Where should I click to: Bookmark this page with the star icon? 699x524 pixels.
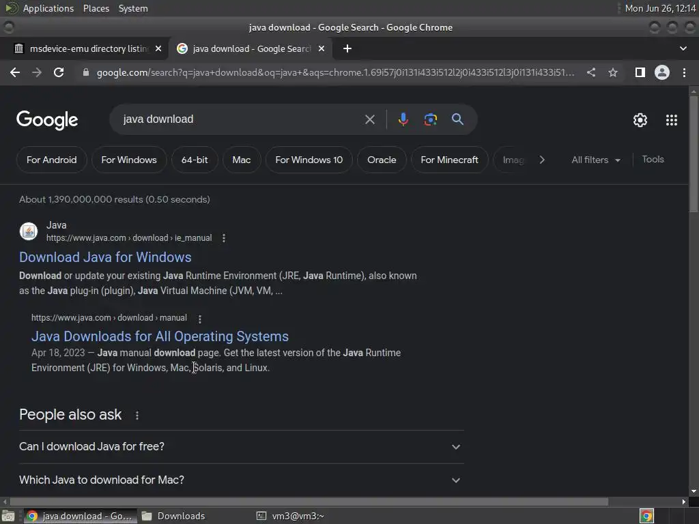click(613, 72)
